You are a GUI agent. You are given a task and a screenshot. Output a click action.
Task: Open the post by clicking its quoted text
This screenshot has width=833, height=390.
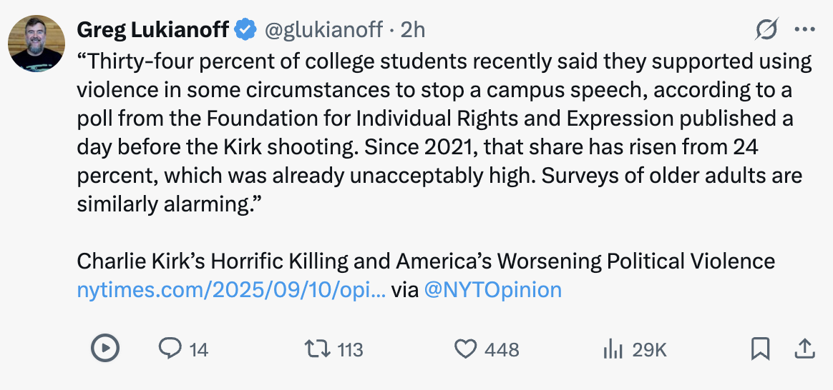click(444, 134)
